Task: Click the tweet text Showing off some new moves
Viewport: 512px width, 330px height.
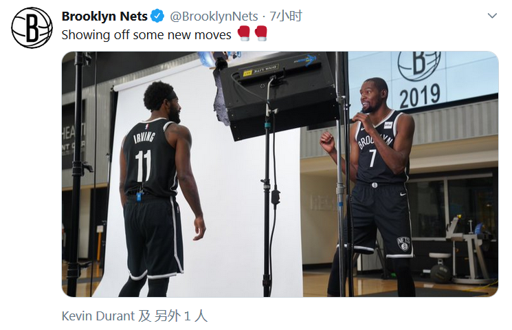Action: point(146,34)
